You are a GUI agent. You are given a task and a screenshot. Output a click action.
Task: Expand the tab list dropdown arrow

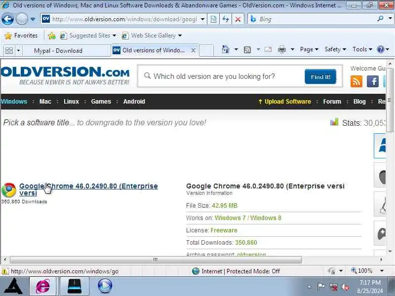[x=18, y=51]
